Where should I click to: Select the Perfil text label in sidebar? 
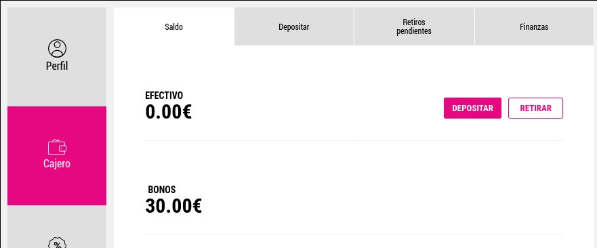pos(57,66)
